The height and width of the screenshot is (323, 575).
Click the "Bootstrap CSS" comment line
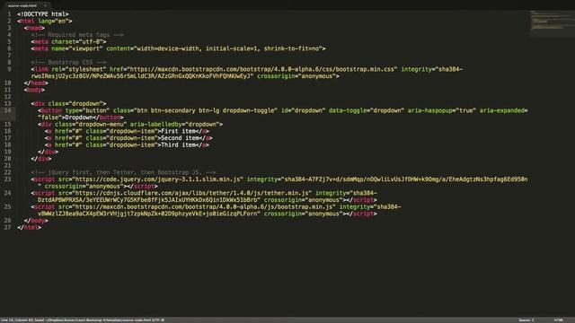[x=68, y=62]
